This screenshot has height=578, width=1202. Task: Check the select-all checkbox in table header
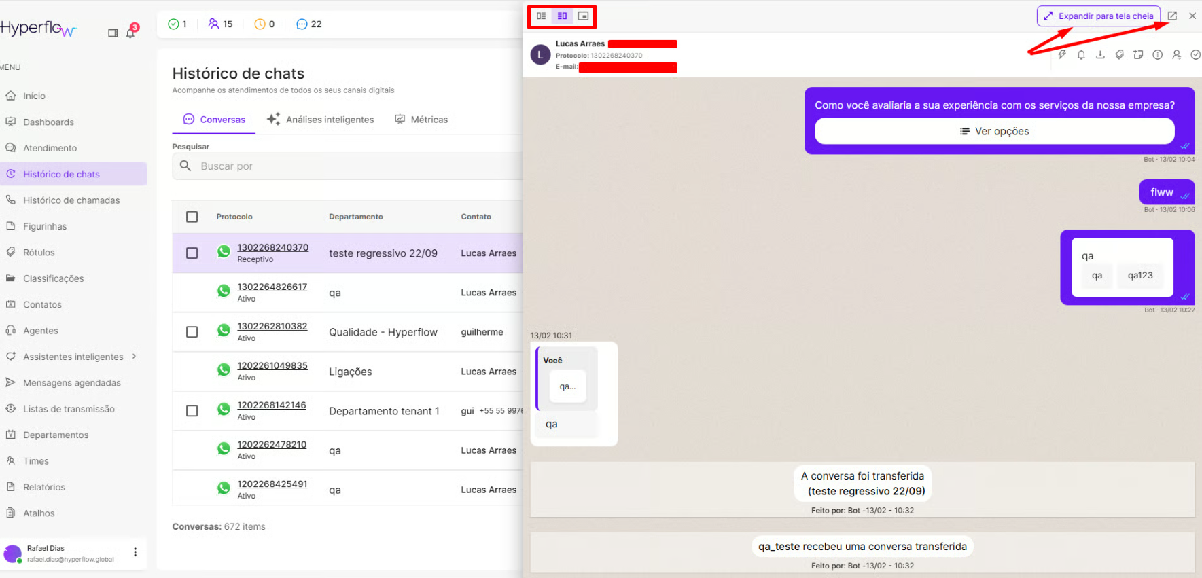pyautogui.click(x=192, y=217)
